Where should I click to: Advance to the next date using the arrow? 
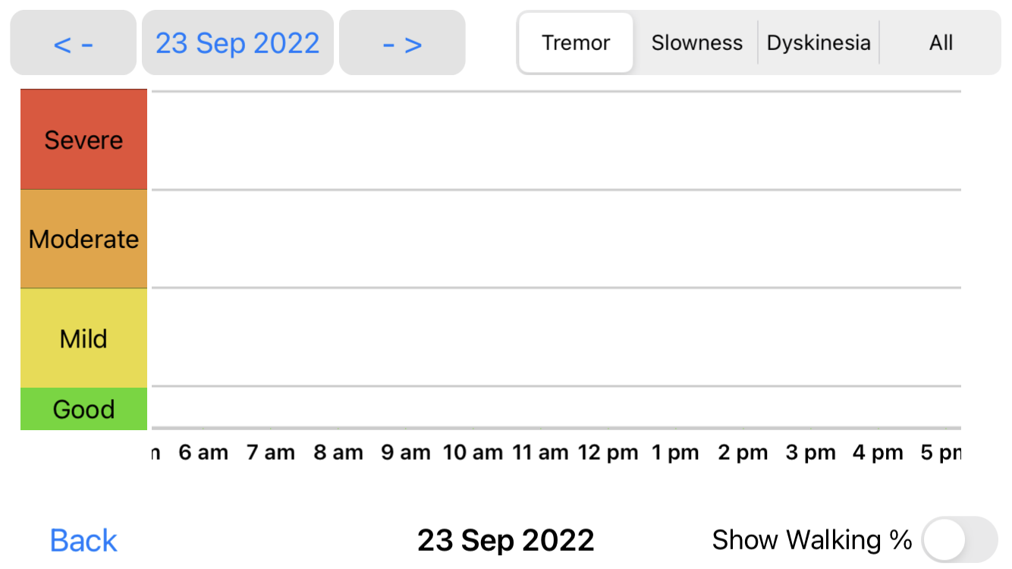402,42
